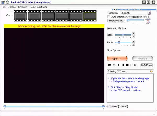Open the Help/Registration menu
This screenshot has height=116, width=157.
pos(38,7)
